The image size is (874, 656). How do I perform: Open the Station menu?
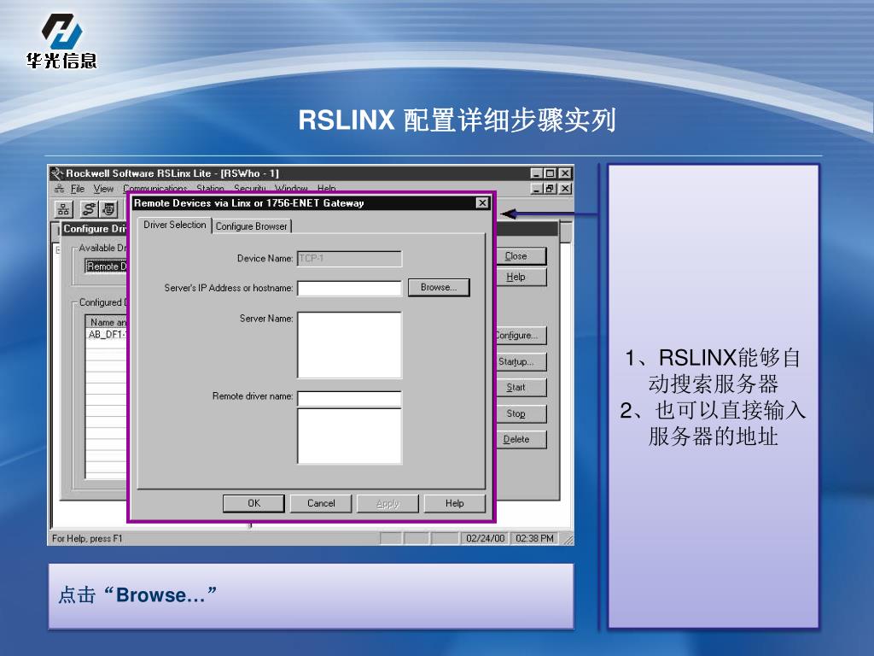[210, 188]
